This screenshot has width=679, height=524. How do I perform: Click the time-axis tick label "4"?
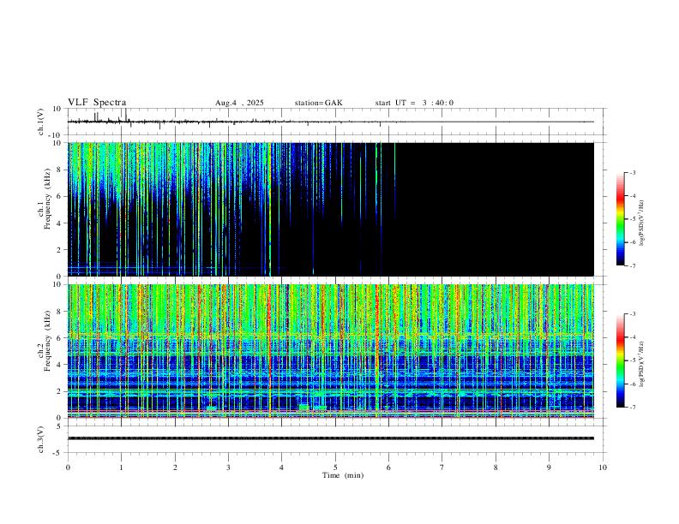tap(282, 467)
